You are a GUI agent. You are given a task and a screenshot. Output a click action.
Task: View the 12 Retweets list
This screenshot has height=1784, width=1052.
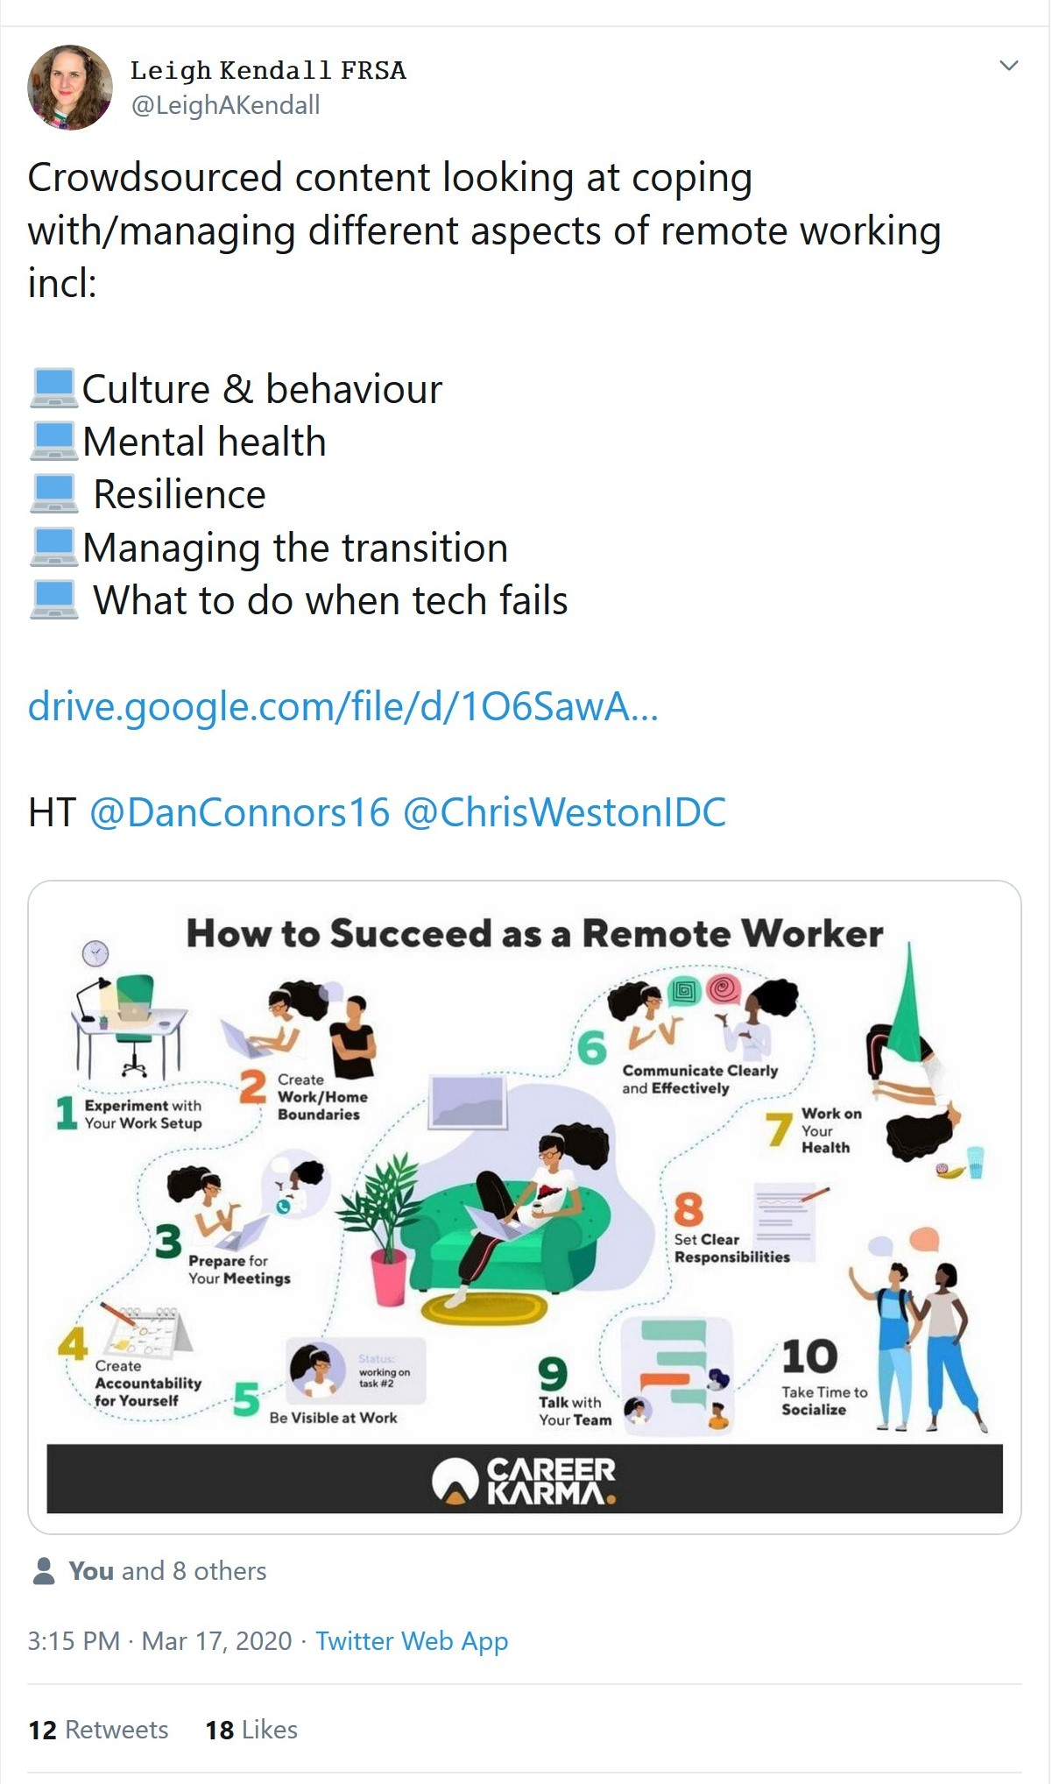point(98,1729)
